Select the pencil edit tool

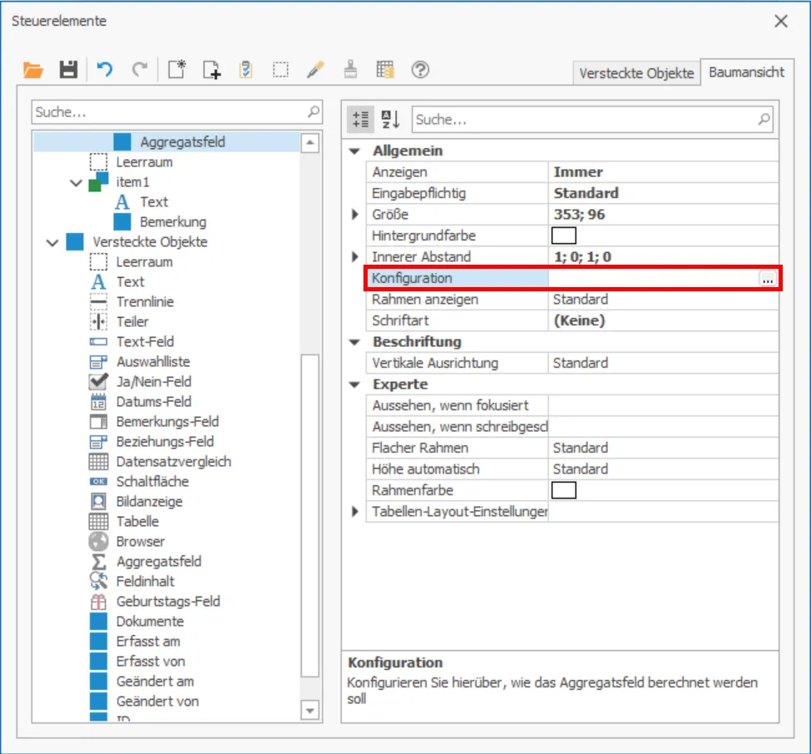click(x=315, y=69)
